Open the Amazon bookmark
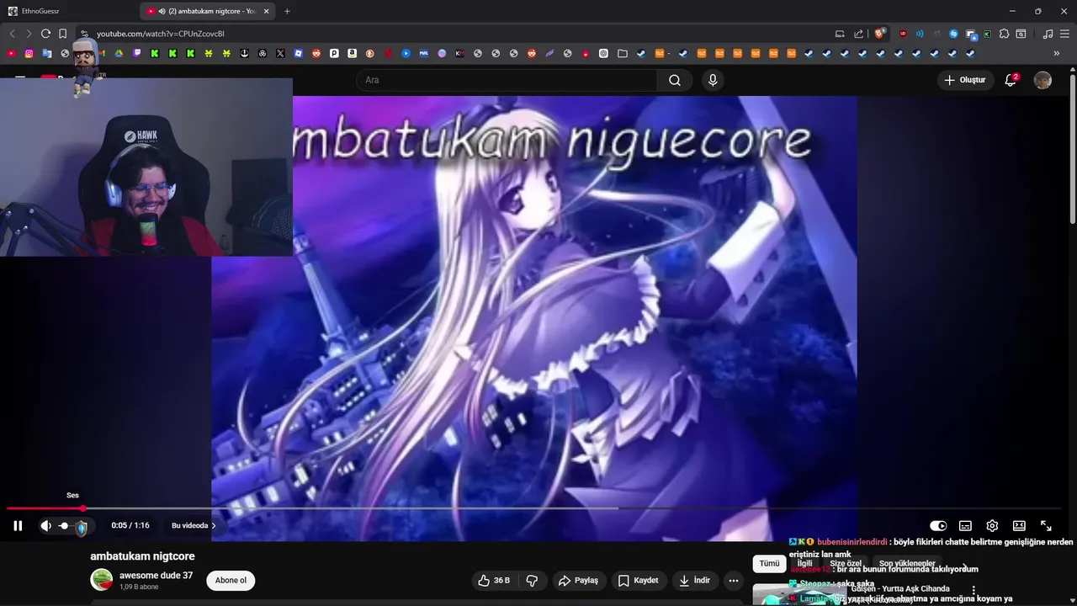The image size is (1077, 606). (x=352, y=53)
